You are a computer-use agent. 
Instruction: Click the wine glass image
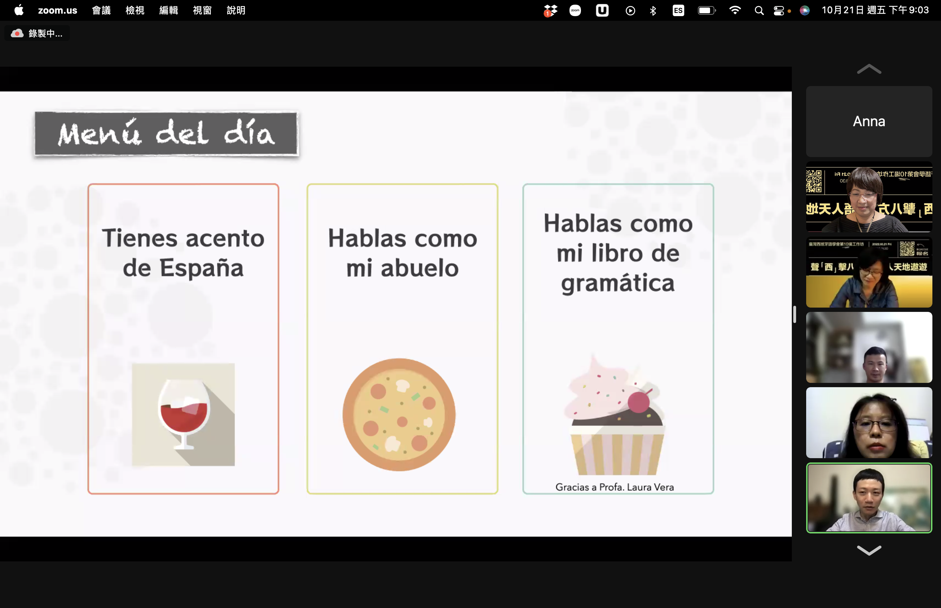183,414
